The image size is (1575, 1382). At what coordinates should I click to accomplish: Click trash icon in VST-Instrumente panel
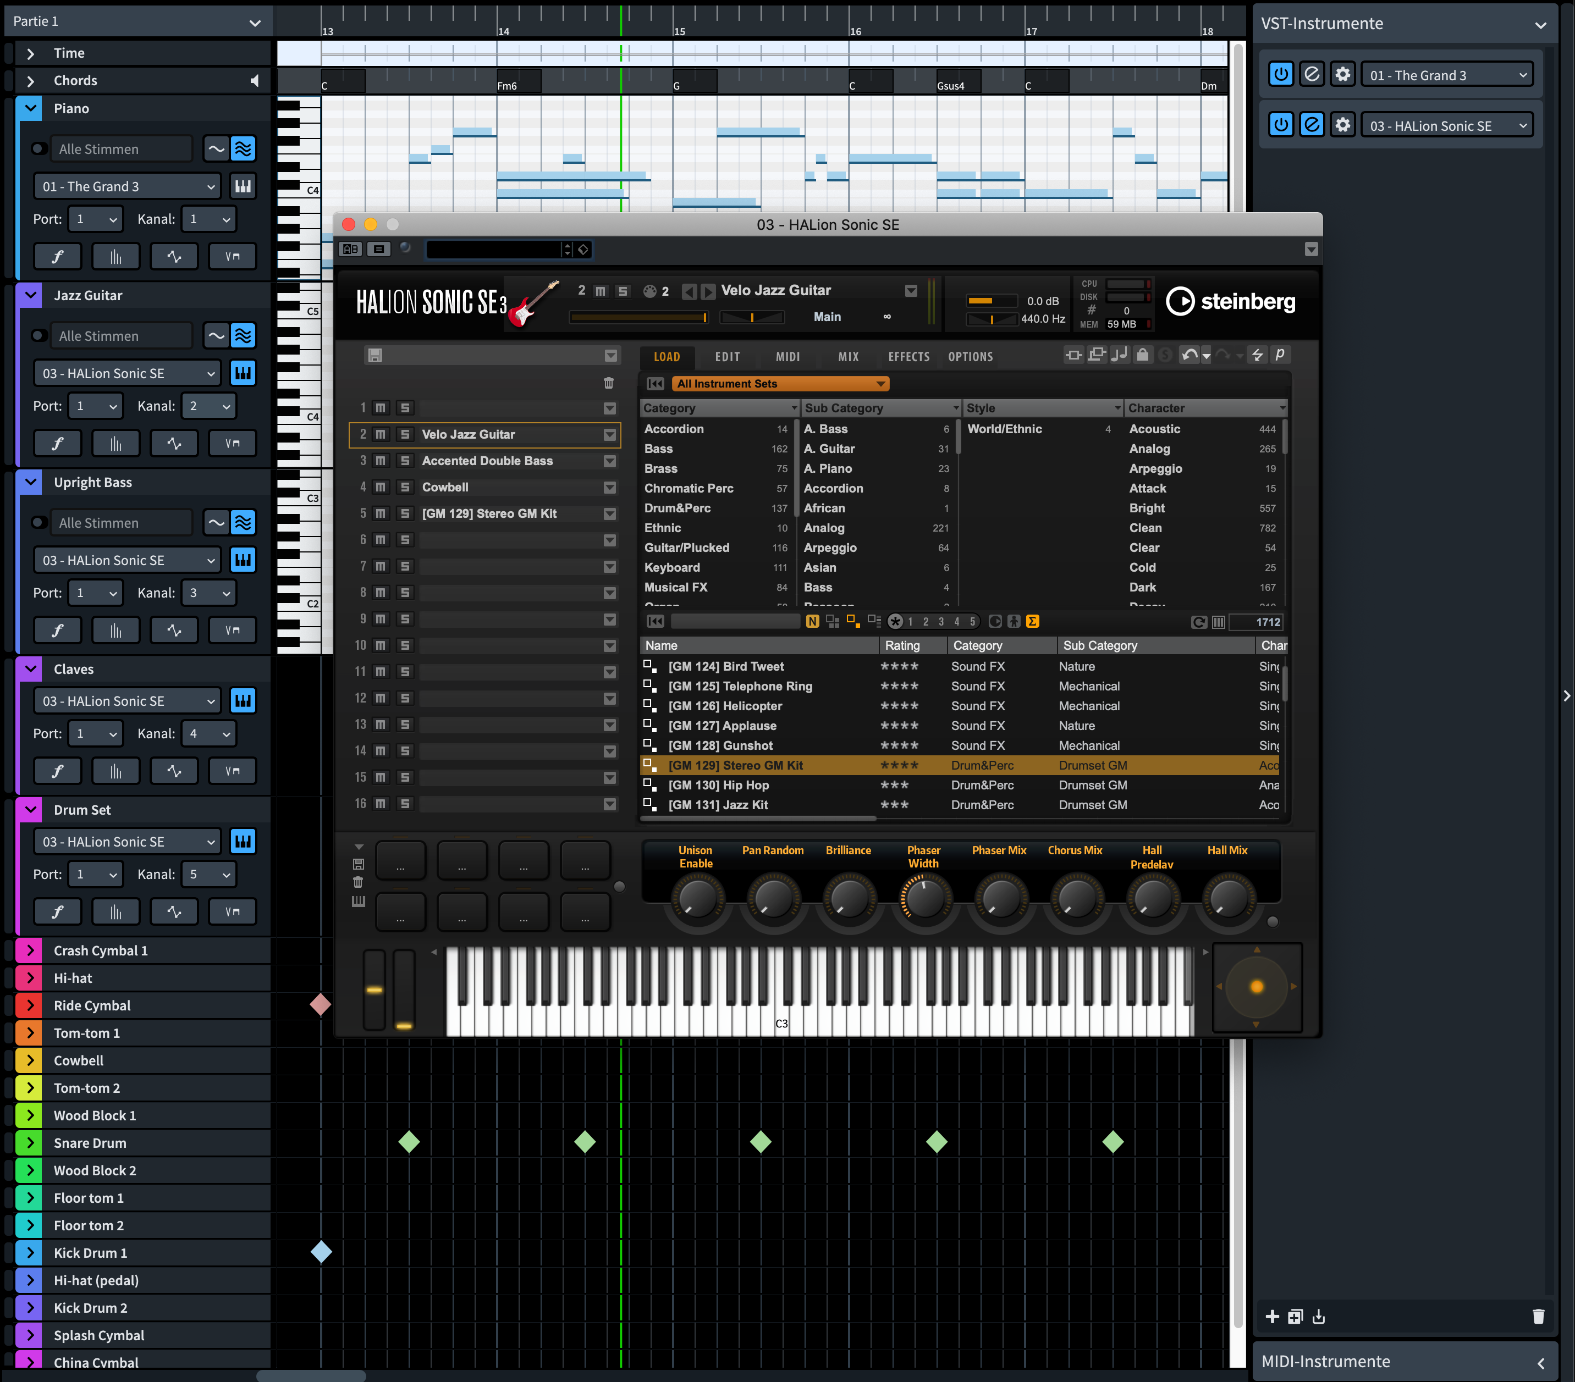click(1538, 1317)
